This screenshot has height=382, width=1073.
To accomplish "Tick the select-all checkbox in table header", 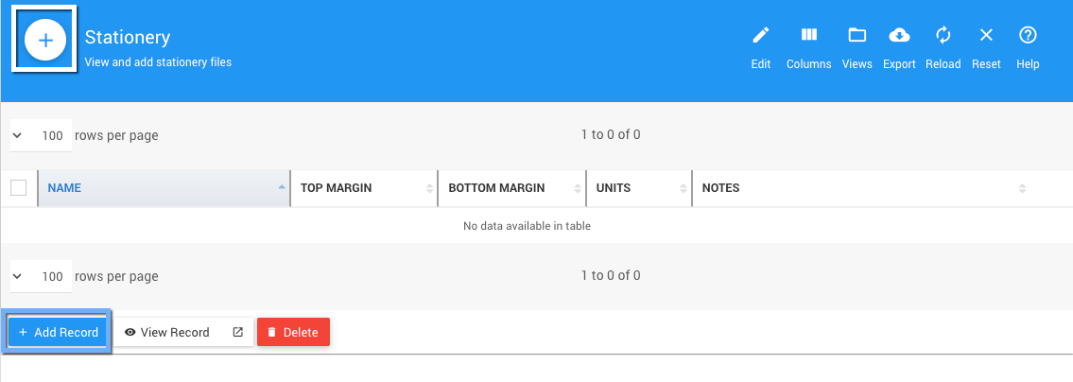I will (x=19, y=187).
